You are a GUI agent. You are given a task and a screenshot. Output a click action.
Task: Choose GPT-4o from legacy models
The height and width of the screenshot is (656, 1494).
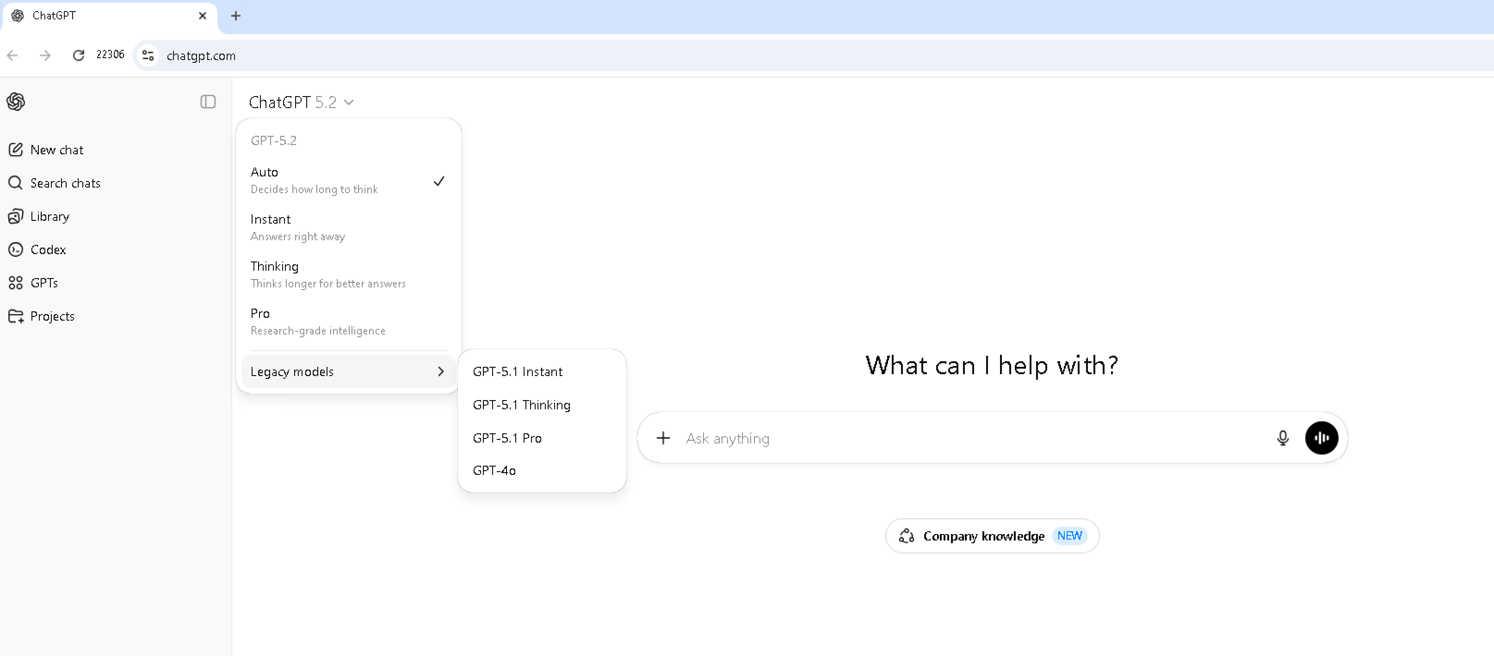494,471
